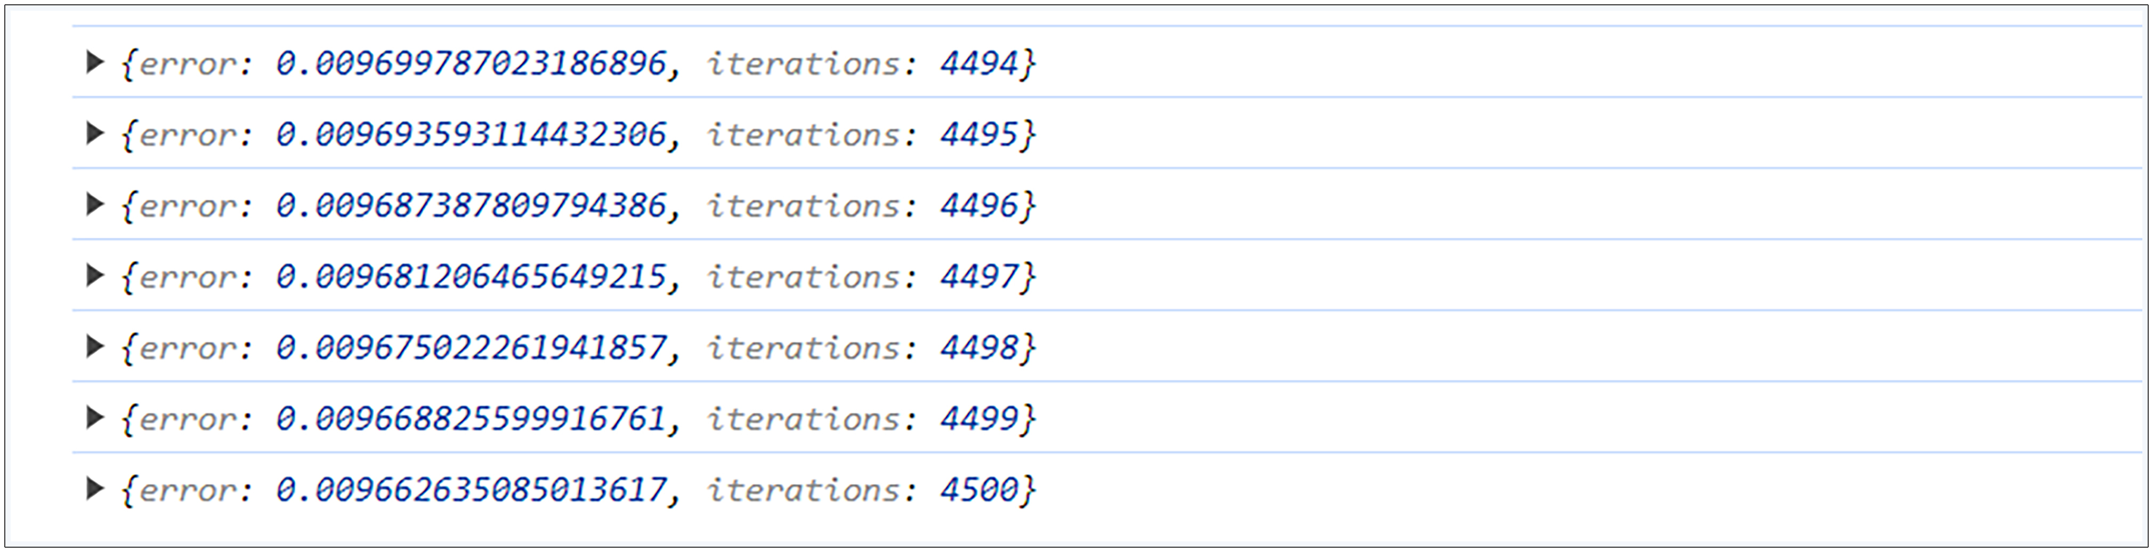This screenshot has width=2153, height=552.
Task: Expand the object with iterations 4499
Action: 94,417
